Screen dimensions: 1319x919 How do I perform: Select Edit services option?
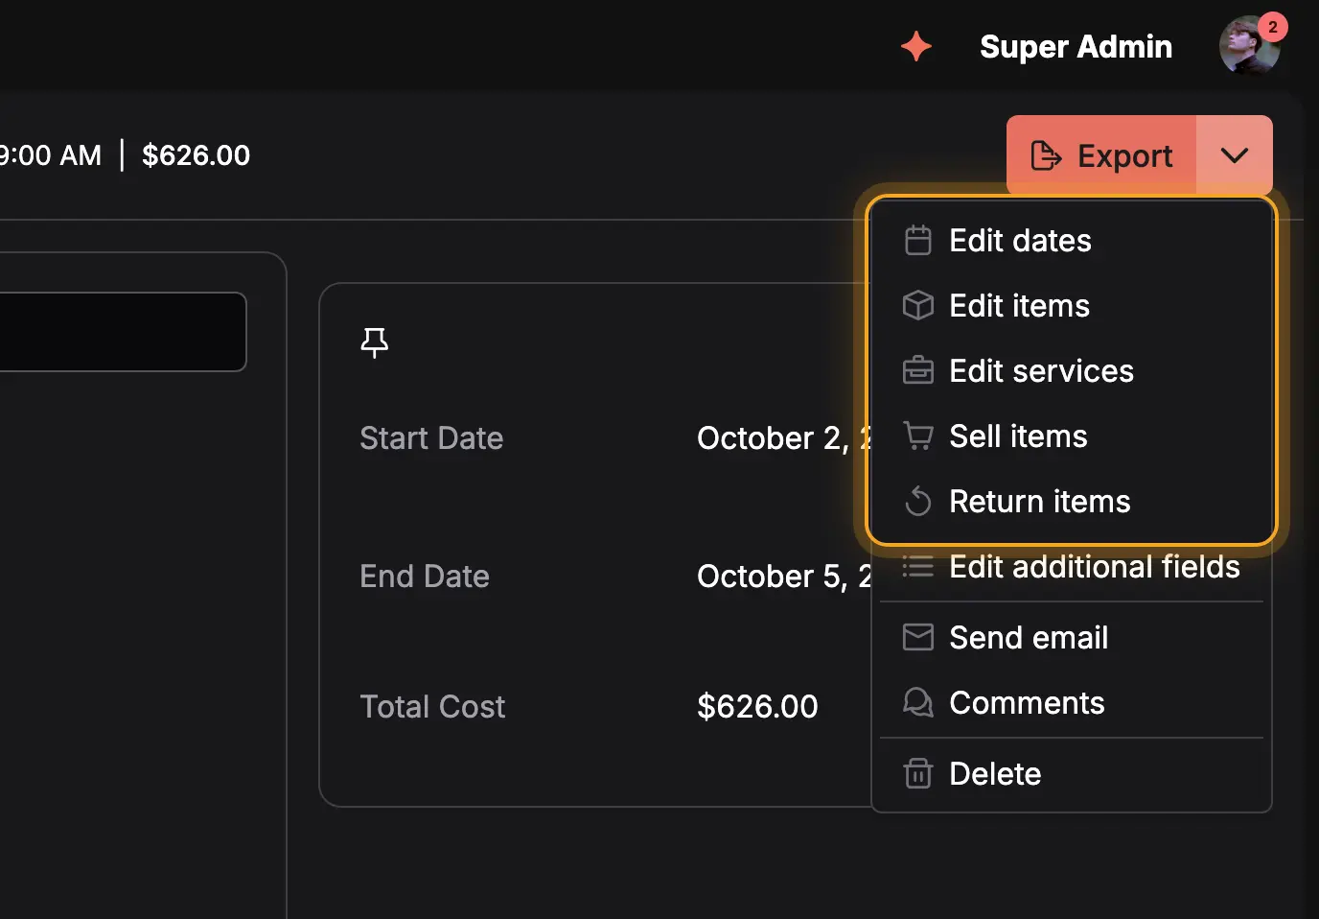point(1072,371)
